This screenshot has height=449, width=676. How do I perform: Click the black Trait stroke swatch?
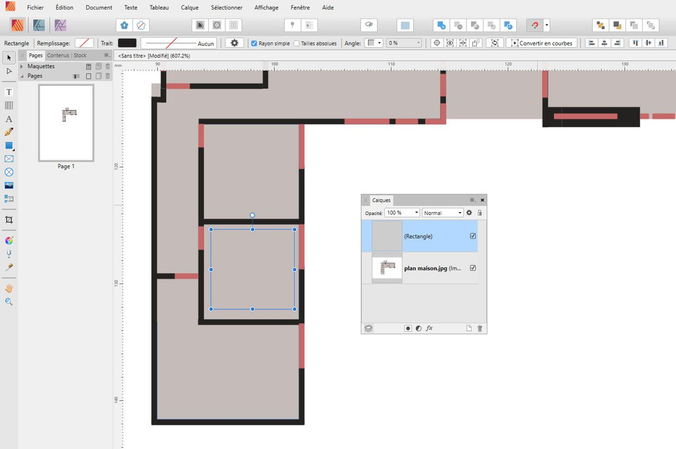pyautogui.click(x=127, y=43)
